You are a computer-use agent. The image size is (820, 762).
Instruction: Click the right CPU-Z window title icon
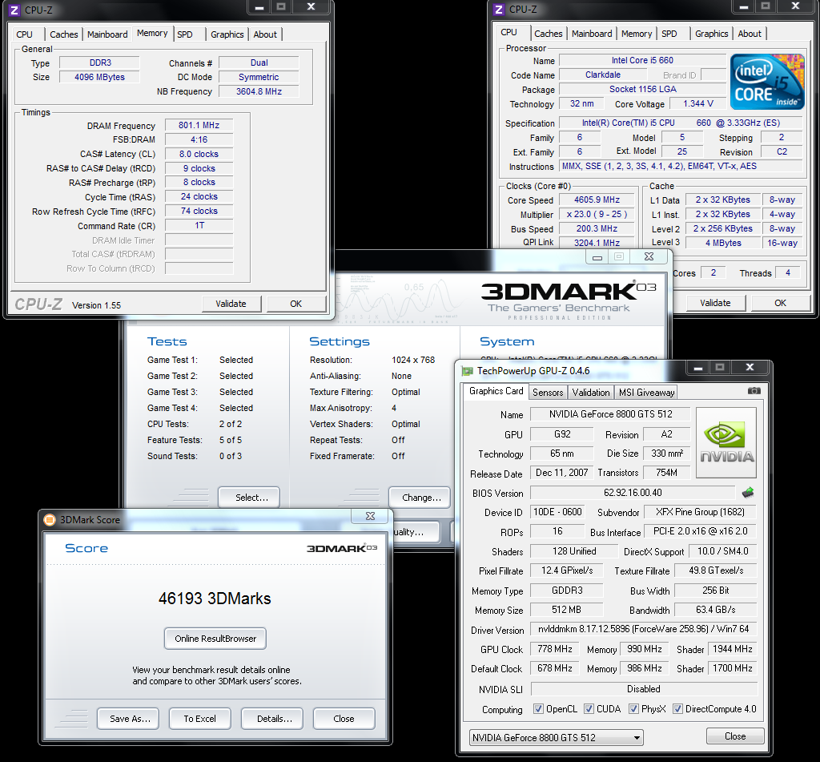499,10
